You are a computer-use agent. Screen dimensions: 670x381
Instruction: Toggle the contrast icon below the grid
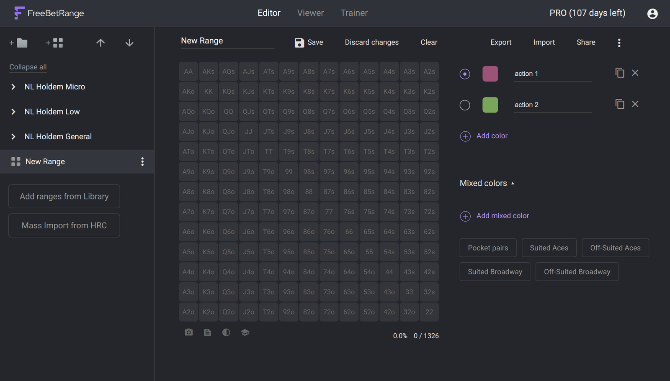click(226, 332)
